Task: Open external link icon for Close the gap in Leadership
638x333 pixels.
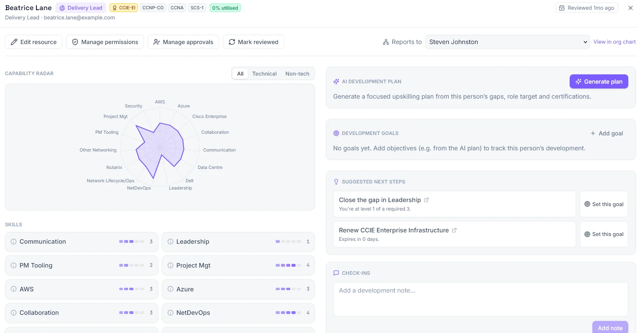Action: point(426,200)
